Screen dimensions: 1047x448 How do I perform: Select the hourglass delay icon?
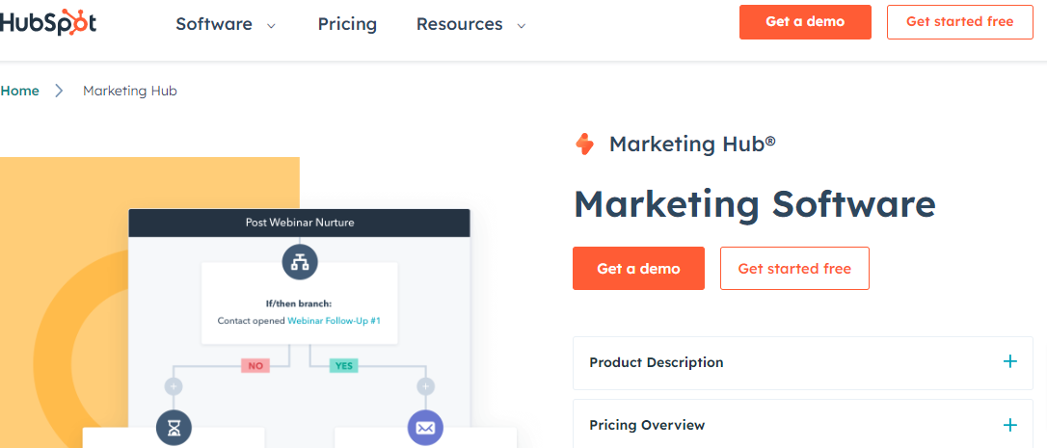pyautogui.click(x=174, y=428)
